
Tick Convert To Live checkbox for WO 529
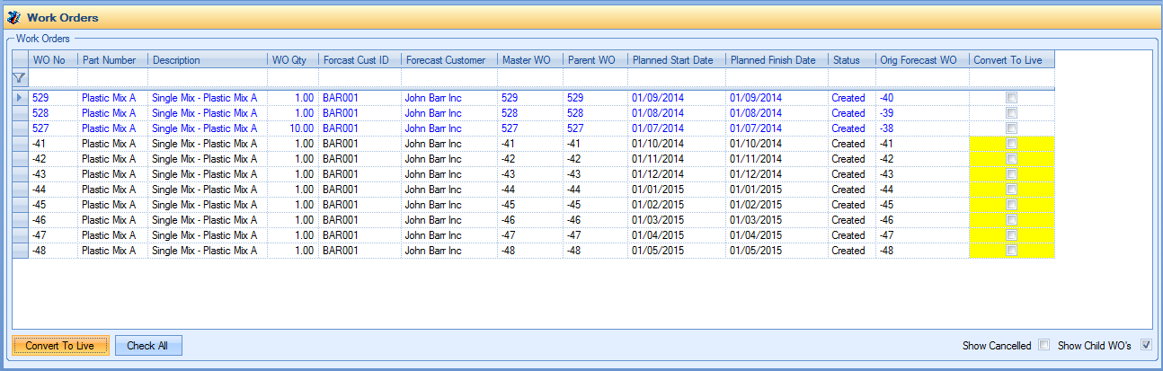[x=1011, y=97]
